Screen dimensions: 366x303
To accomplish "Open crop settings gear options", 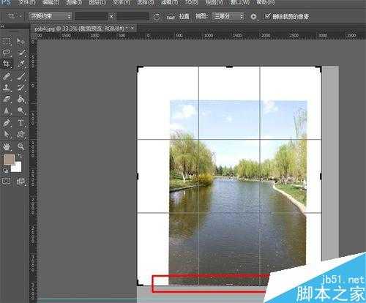I will (x=254, y=17).
